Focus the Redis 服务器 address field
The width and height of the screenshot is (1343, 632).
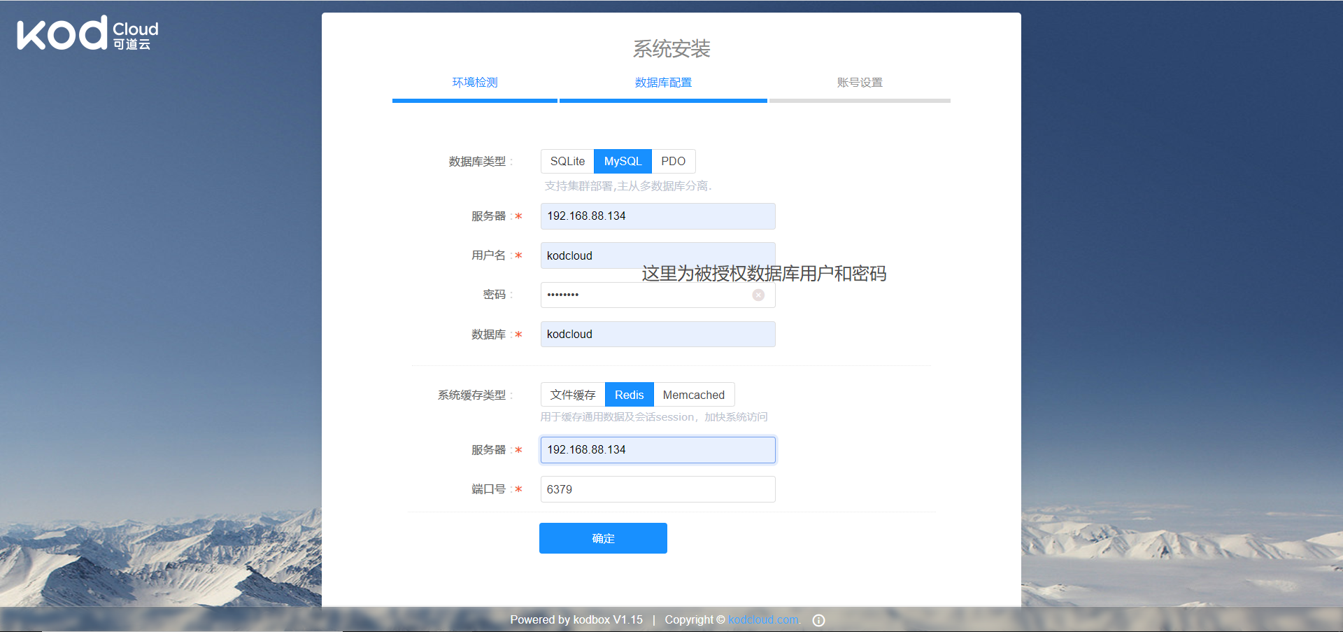658,450
